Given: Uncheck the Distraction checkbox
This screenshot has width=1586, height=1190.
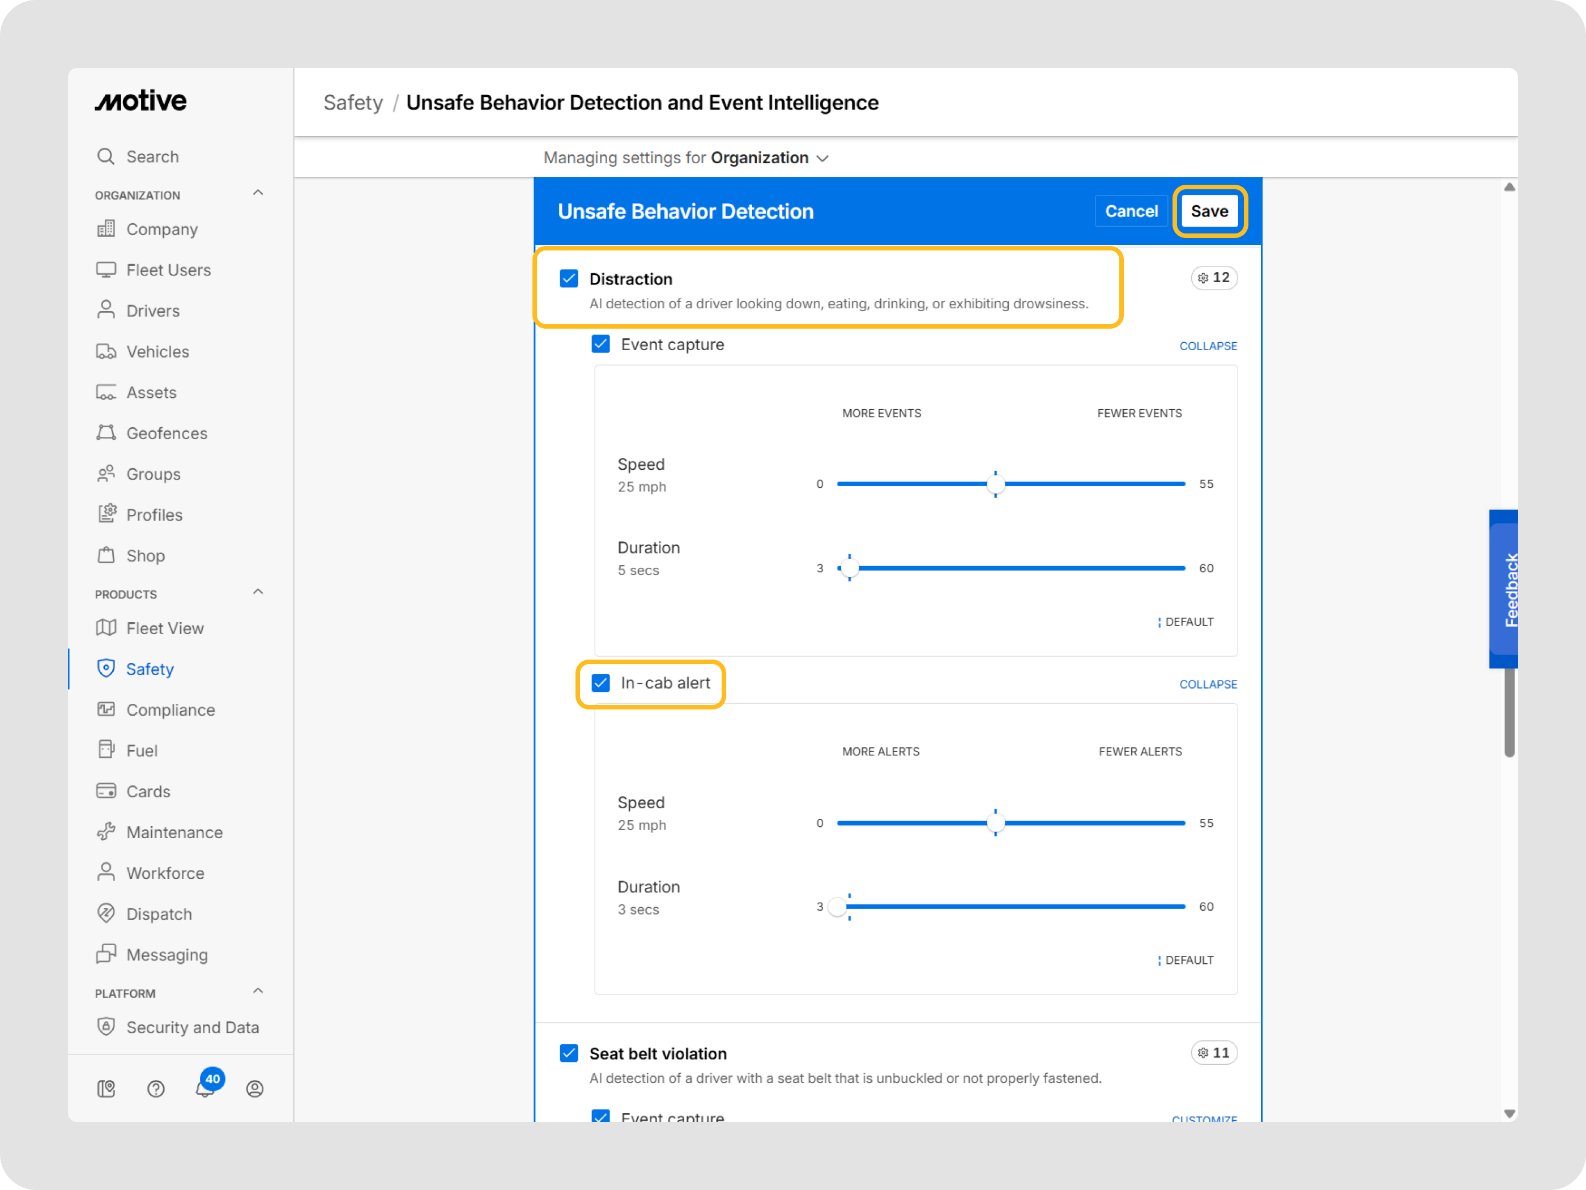Looking at the screenshot, I should (x=569, y=278).
